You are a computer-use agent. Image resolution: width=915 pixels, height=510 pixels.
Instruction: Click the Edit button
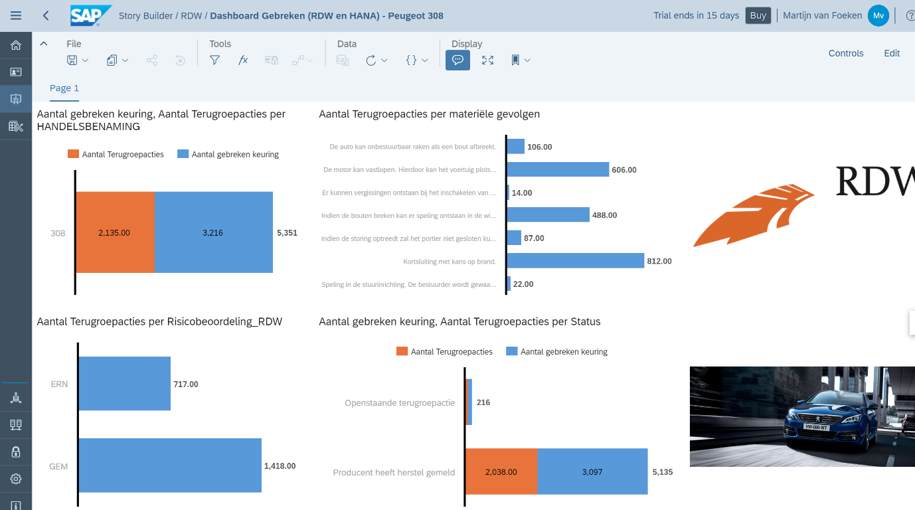[892, 53]
